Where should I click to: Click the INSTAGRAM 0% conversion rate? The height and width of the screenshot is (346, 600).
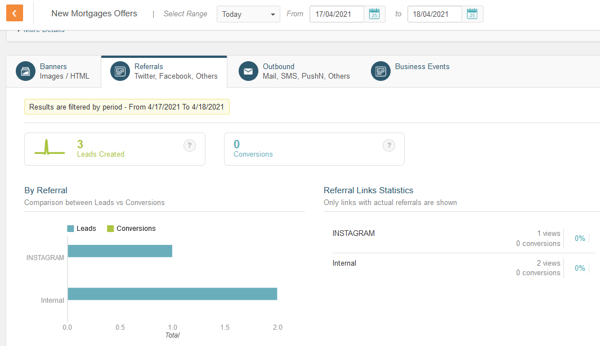click(580, 238)
